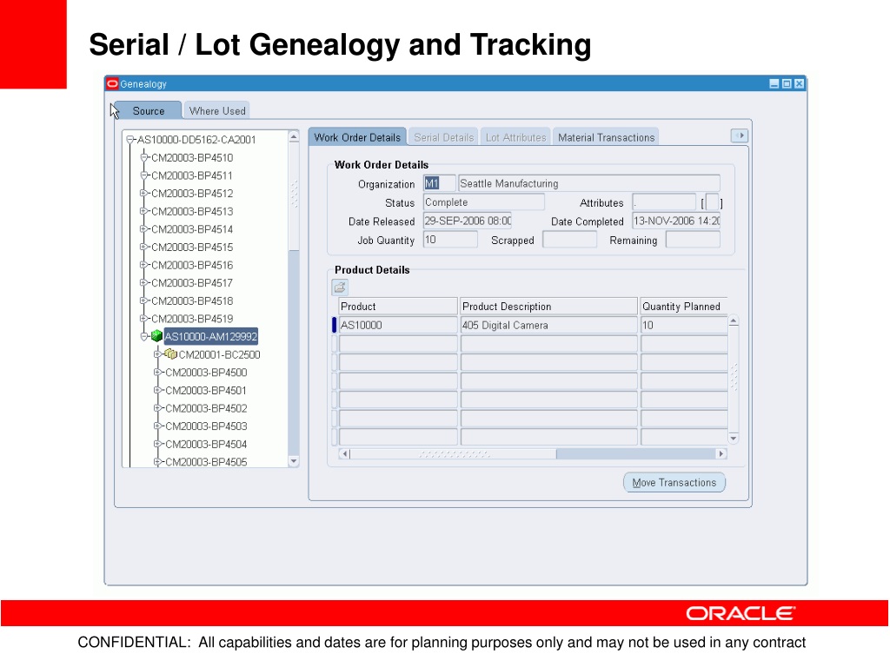Select tree item CM20003-BP4501
This screenshot has width=890, height=667.
point(205,390)
